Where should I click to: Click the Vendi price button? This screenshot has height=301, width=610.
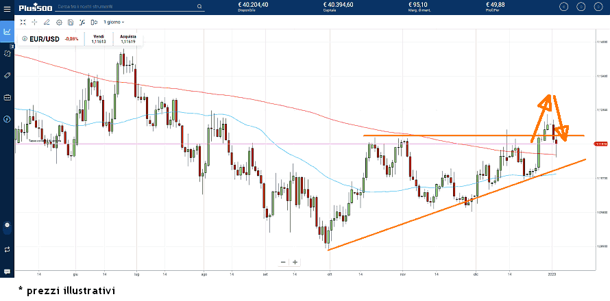99,38
